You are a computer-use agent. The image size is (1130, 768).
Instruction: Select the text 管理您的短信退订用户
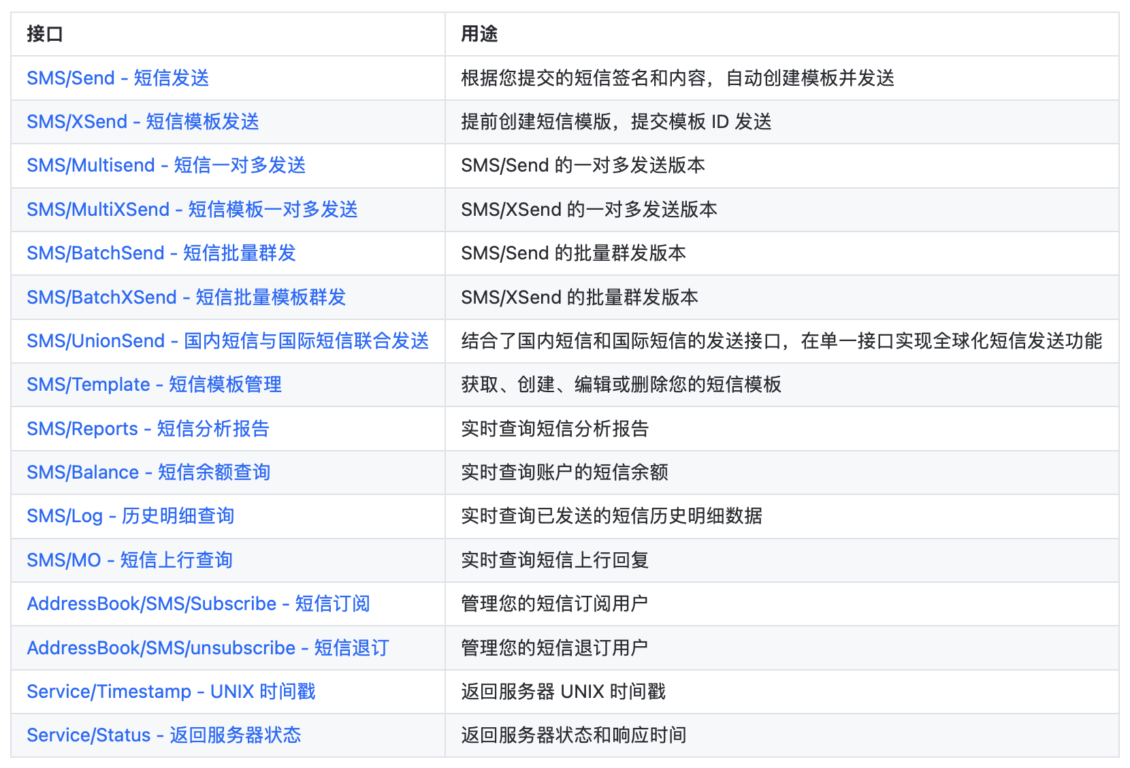pyautogui.click(x=554, y=648)
